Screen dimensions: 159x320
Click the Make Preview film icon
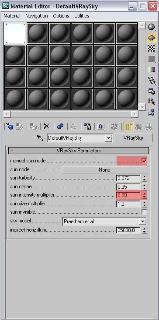152,81
